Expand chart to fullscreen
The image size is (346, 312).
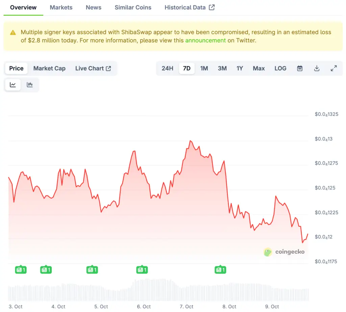[333, 68]
